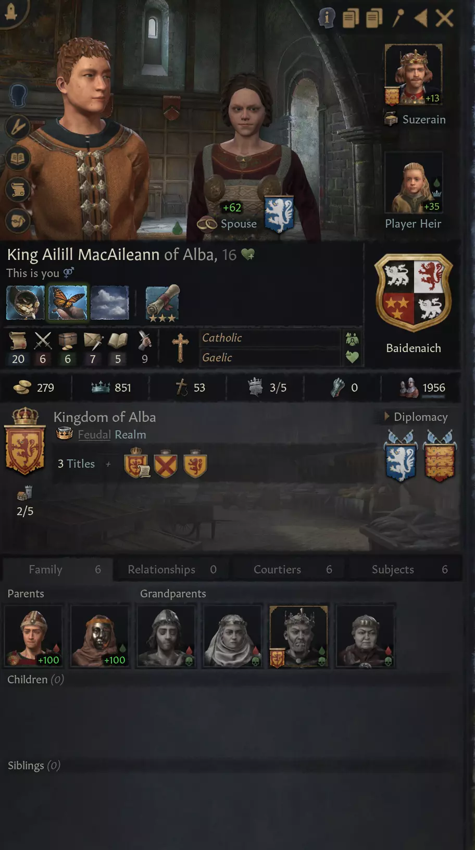Click the education scroll trait with stars
The height and width of the screenshot is (850, 475).
coord(162,303)
